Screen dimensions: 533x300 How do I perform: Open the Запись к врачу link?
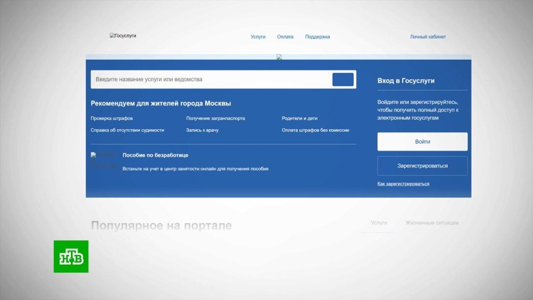coord(203,130)
